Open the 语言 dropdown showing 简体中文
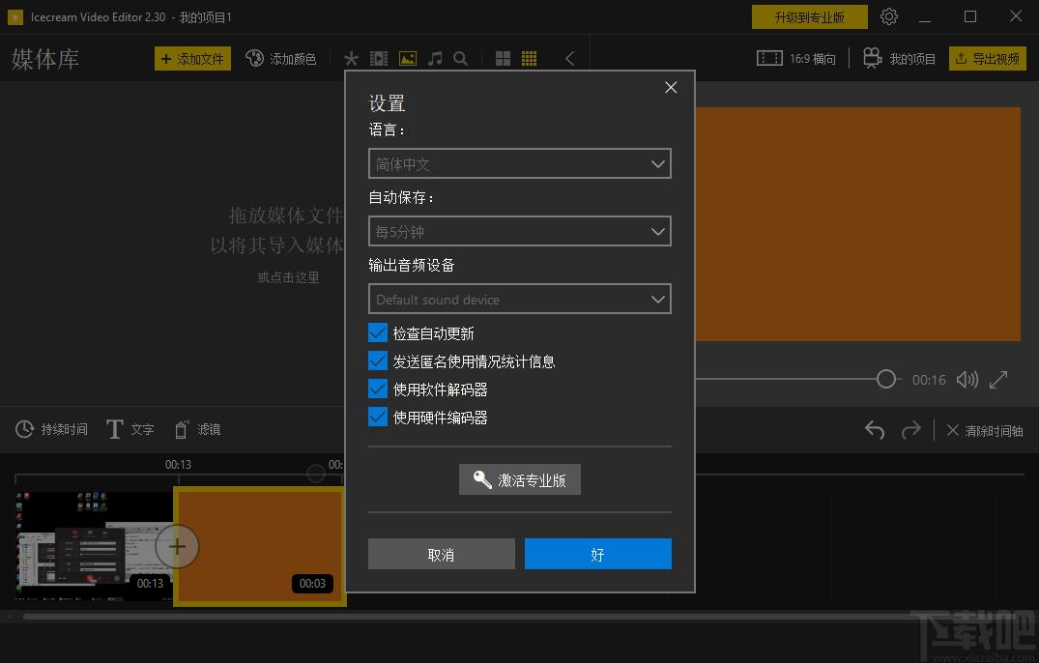Screen dimensions: 1039x663 click(x=519, y=164)
